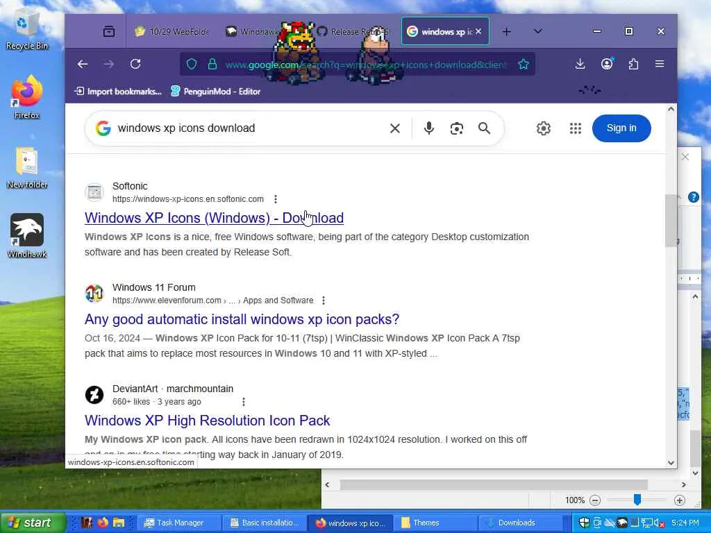711x533 pixels.
Task: Open more options for the Windows 11 Forum result
Action: click(324, 301)
